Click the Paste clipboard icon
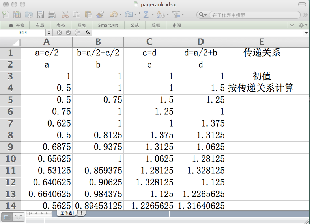Viewport: 310px width, 224px height. coord(88,15)
